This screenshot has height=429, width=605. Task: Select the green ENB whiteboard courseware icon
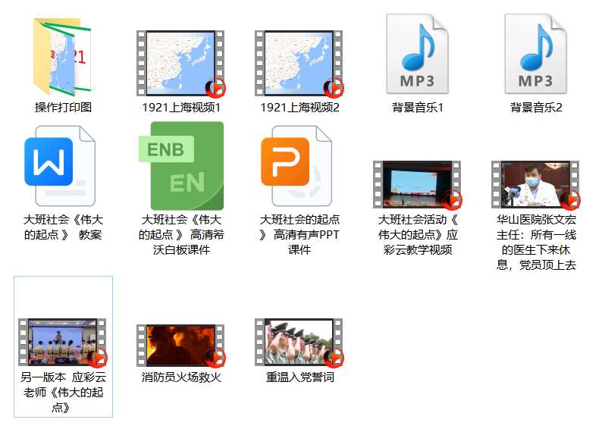point(181,166)
